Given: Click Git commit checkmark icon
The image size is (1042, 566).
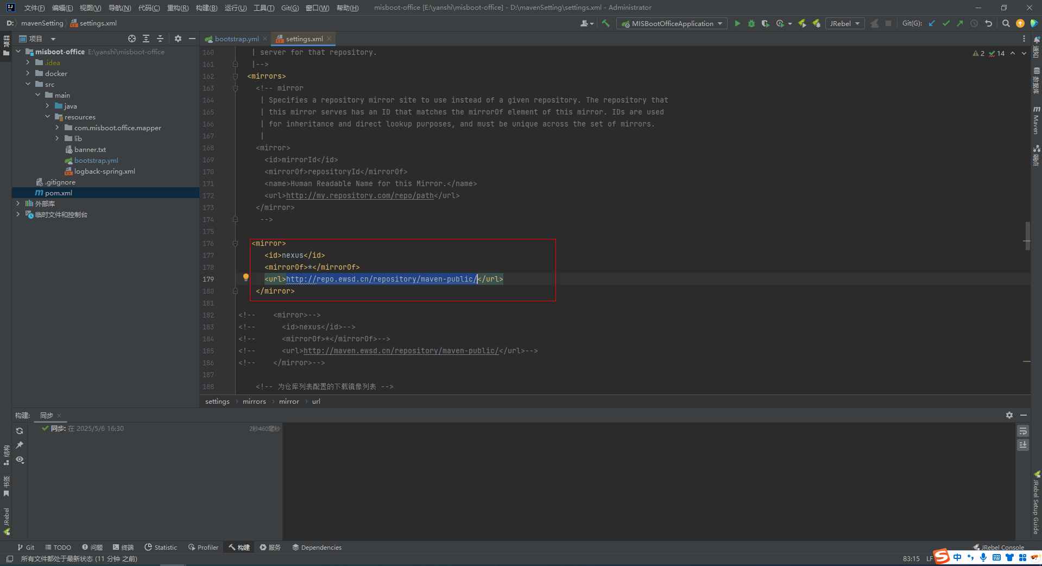Looking at the screenshot, I should click(946, 23).
